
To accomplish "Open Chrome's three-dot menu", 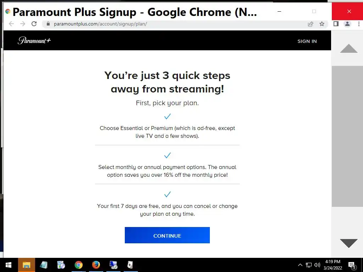I will 359,24.
